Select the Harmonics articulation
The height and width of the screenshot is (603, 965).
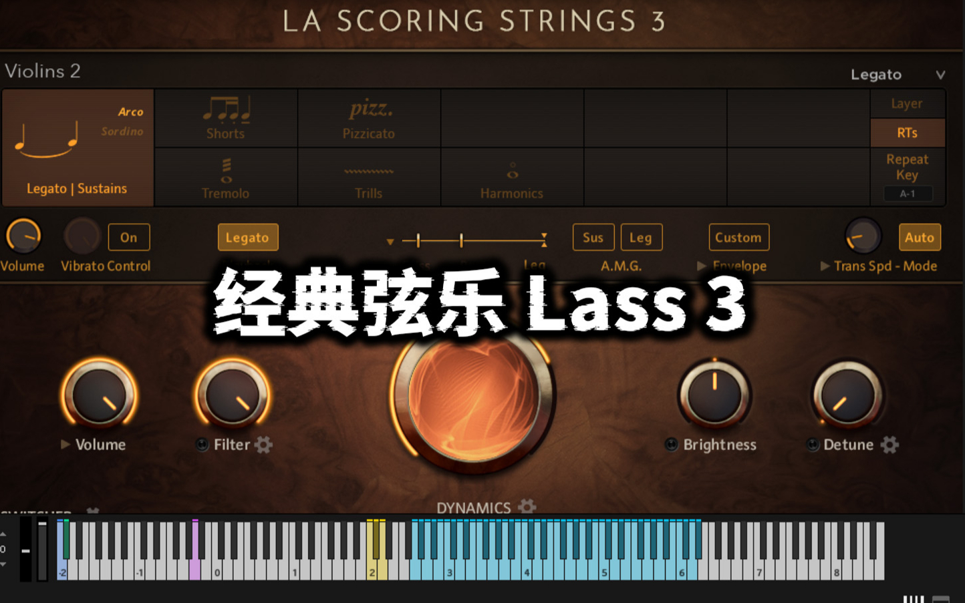(x=512, y=178)
